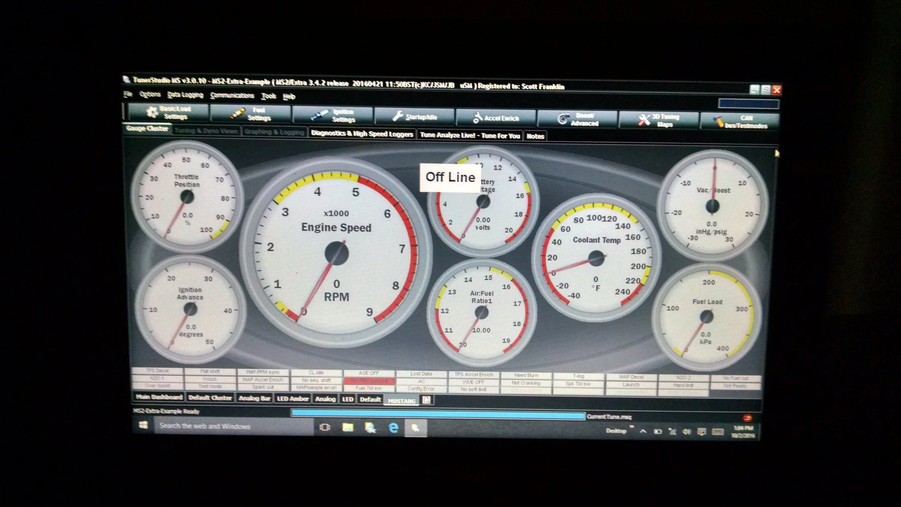Click the Throttle Position gauge
The image size is (901, 507).
(x=187, y=196)
